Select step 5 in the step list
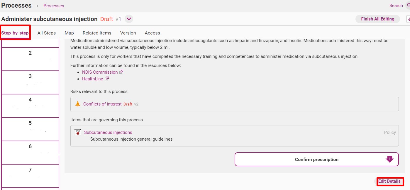The height and width of the screenshot is (190, 410). [30, 129]
